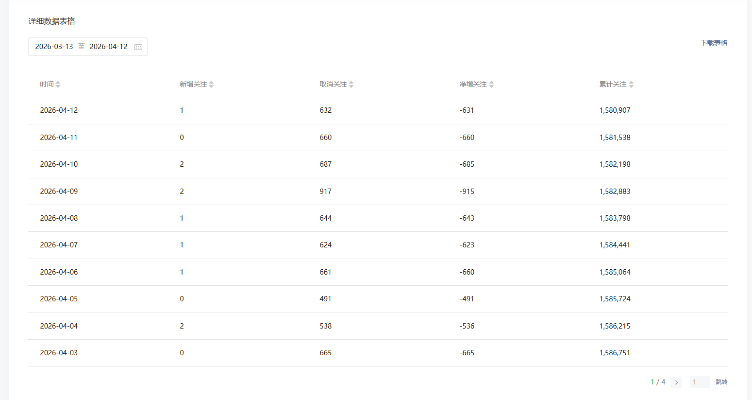Open end date 2026-04-12 picker

pyautogui.click(x=108, y=47)
